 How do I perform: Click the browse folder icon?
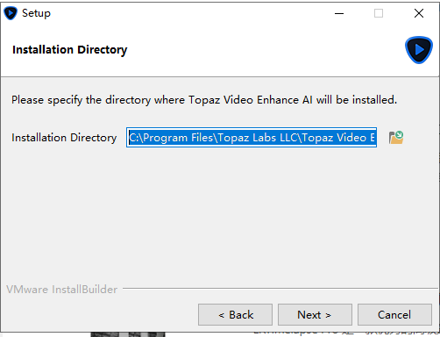396,138
